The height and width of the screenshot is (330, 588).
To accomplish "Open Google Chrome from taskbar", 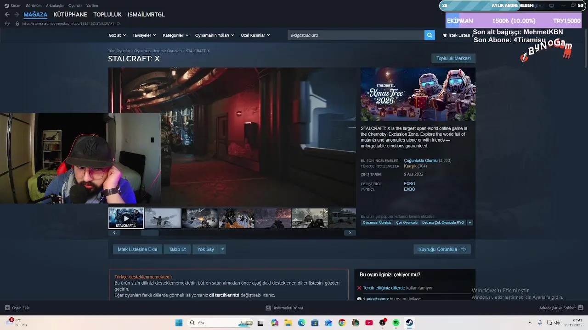I will click(342, 323).
